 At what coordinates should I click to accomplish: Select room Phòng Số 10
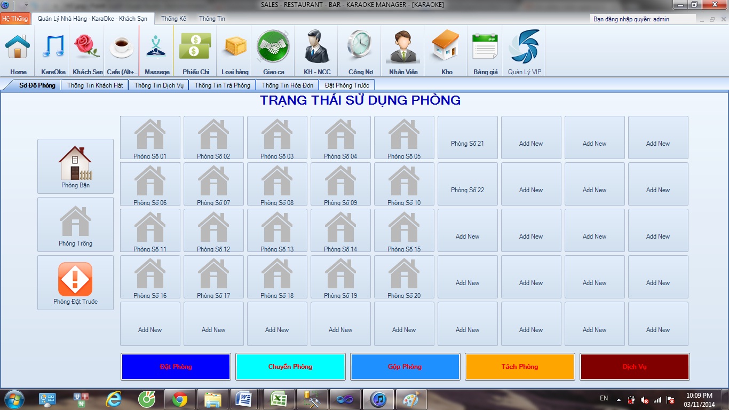click(x=404, y=184)
